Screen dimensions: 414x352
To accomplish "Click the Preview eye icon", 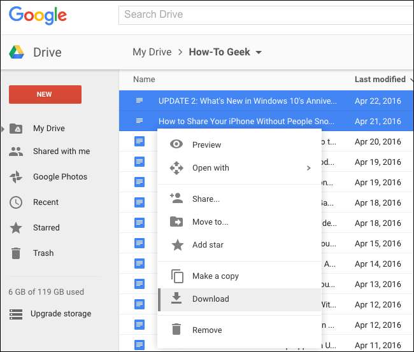I will 176,144.
